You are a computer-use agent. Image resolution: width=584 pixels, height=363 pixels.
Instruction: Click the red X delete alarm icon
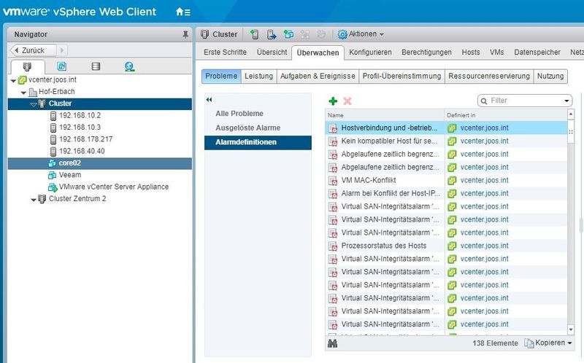pyautogui.click(x=347, y=101)
